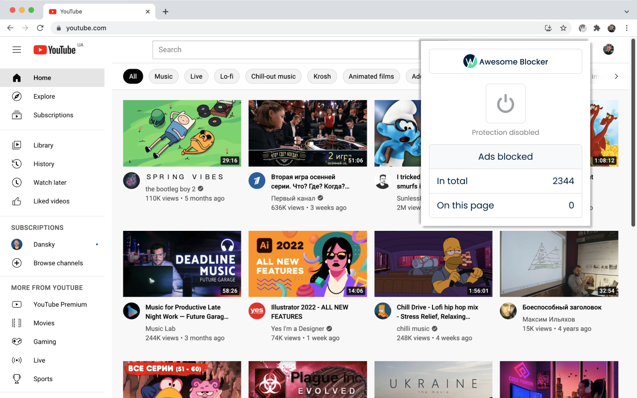Select the Live filter chip

(x=197, y=77)
